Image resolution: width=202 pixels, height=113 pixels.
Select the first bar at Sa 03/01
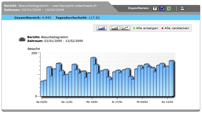42,89
